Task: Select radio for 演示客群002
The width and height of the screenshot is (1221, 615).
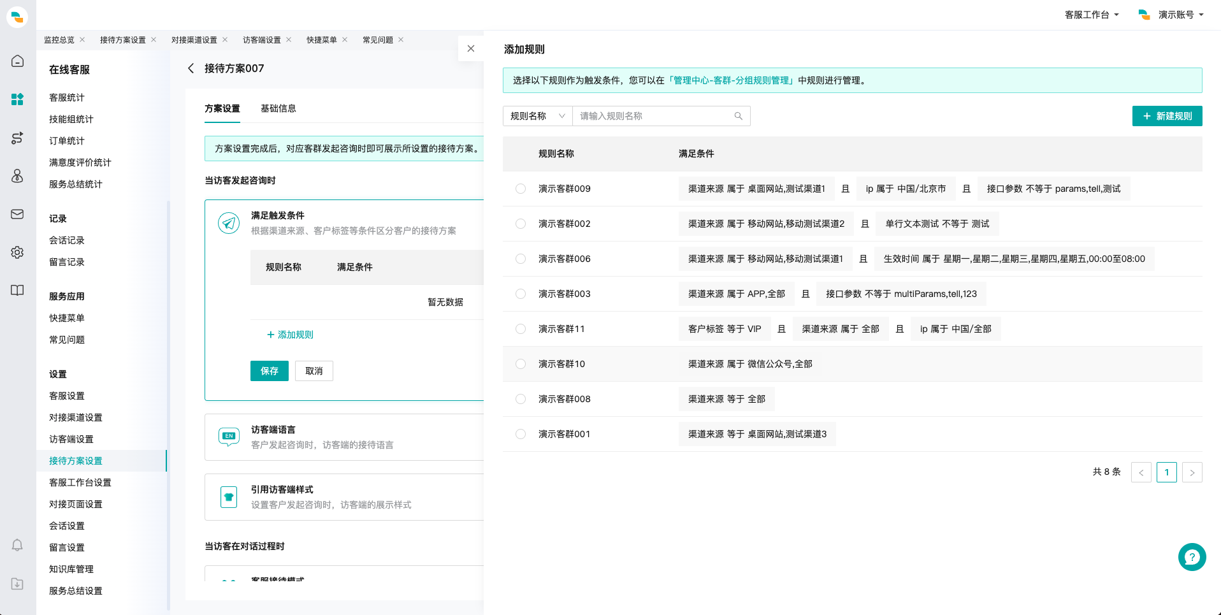Action: pyautogui.click(x=521, y=224)
